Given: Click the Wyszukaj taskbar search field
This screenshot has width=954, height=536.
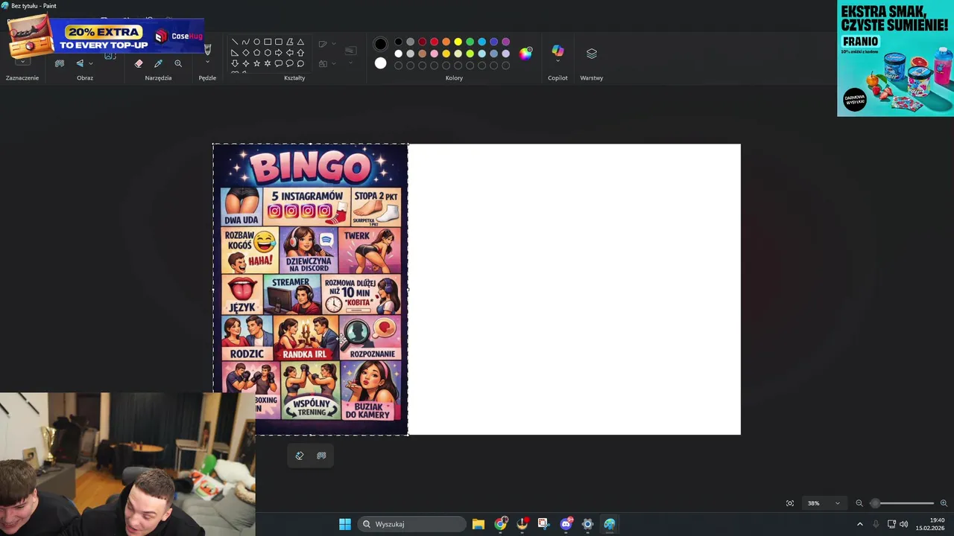Looking at the screenshot, I should [411, 524].
